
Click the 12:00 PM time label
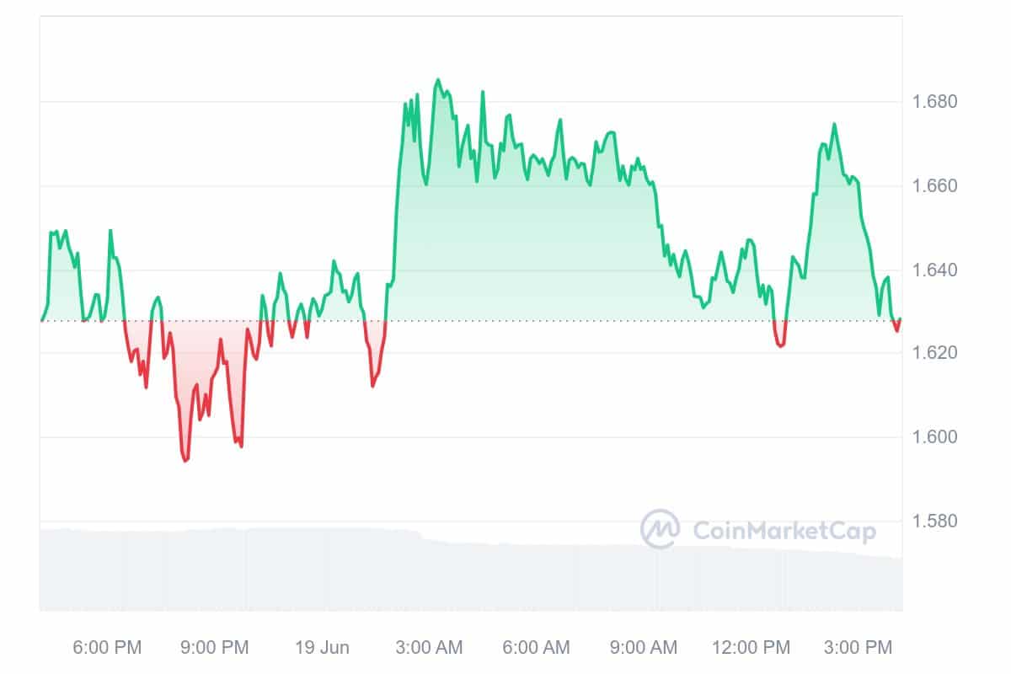tap(750, 647)
